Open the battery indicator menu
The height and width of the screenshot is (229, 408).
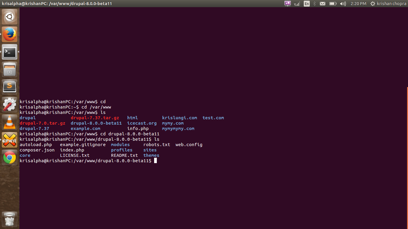tap(333, 4)
